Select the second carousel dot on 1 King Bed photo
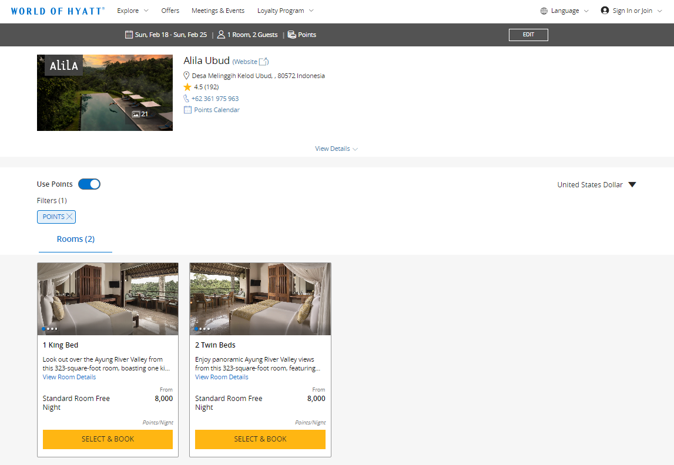674x465 pixels. (x=49, y=329)
